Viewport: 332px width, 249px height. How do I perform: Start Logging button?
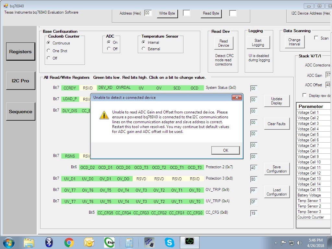258,42
